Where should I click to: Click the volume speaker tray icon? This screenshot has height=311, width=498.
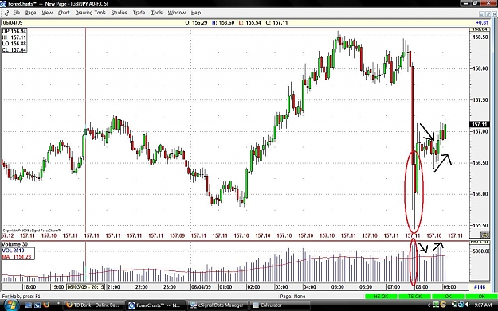(x=467, y=305)
